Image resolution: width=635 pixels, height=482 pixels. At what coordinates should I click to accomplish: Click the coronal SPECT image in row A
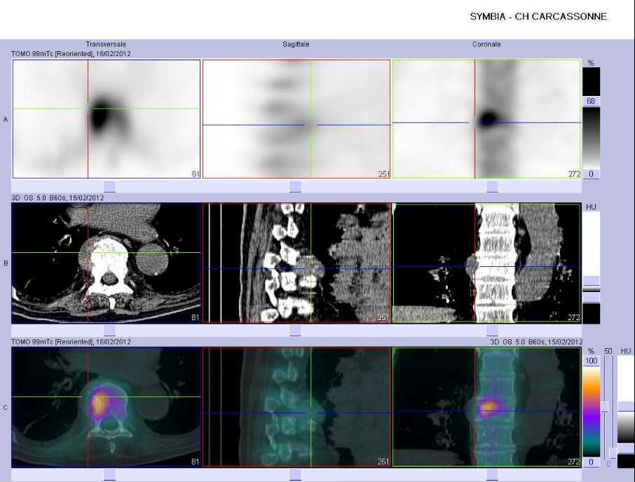coord(486,119)
